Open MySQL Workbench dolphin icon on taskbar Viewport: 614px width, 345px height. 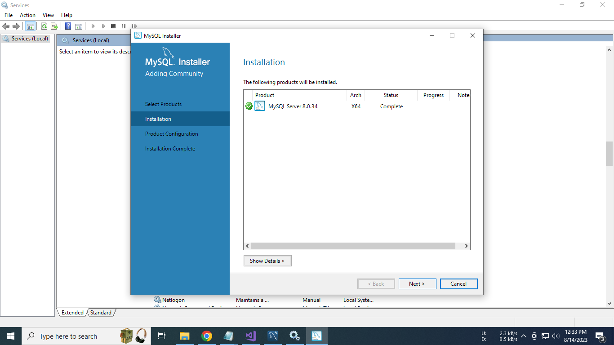click(273, 336)
